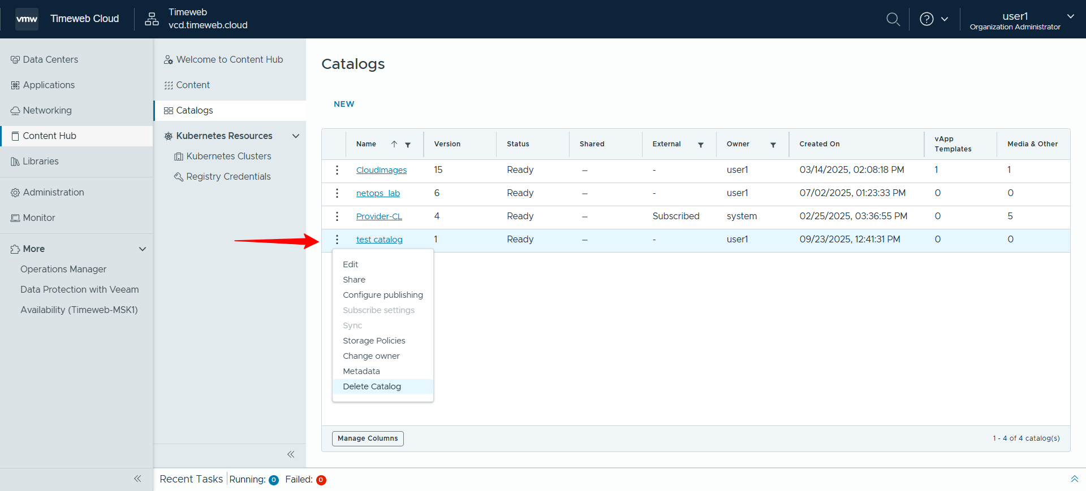Open the help question mark icon
The height and width of the screenshot is (491, 1086).
[926, 19]
